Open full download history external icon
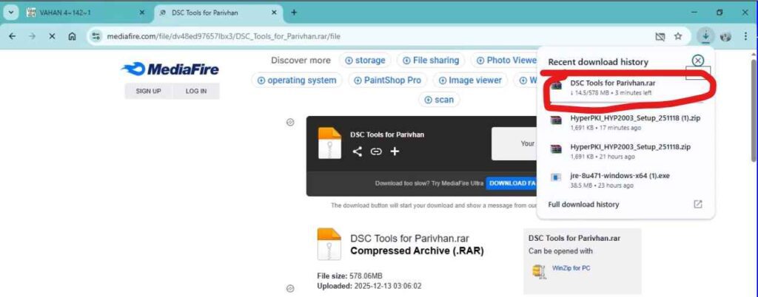758x297 pixels. (697, 205)
